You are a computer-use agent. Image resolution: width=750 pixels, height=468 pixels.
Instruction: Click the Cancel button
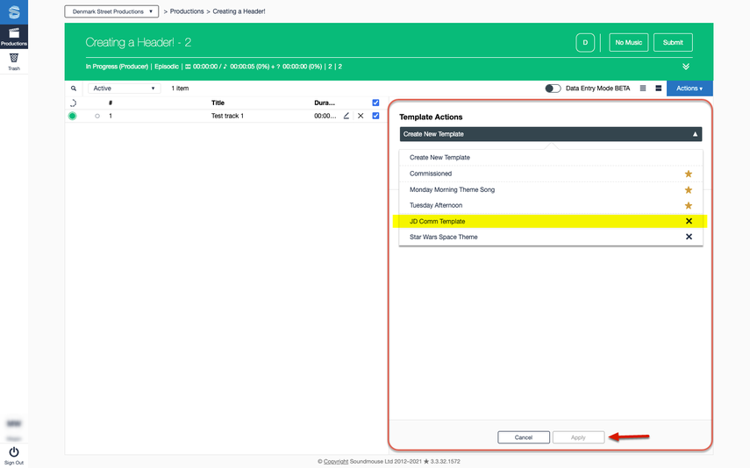pos(524,437)
